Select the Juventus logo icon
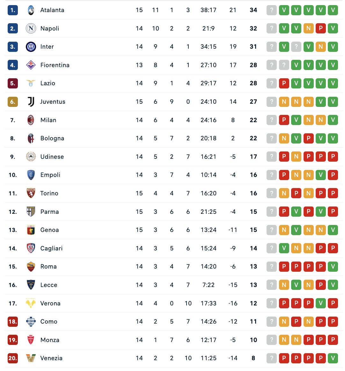Screen dimensions: 345x371 (31, 102)
